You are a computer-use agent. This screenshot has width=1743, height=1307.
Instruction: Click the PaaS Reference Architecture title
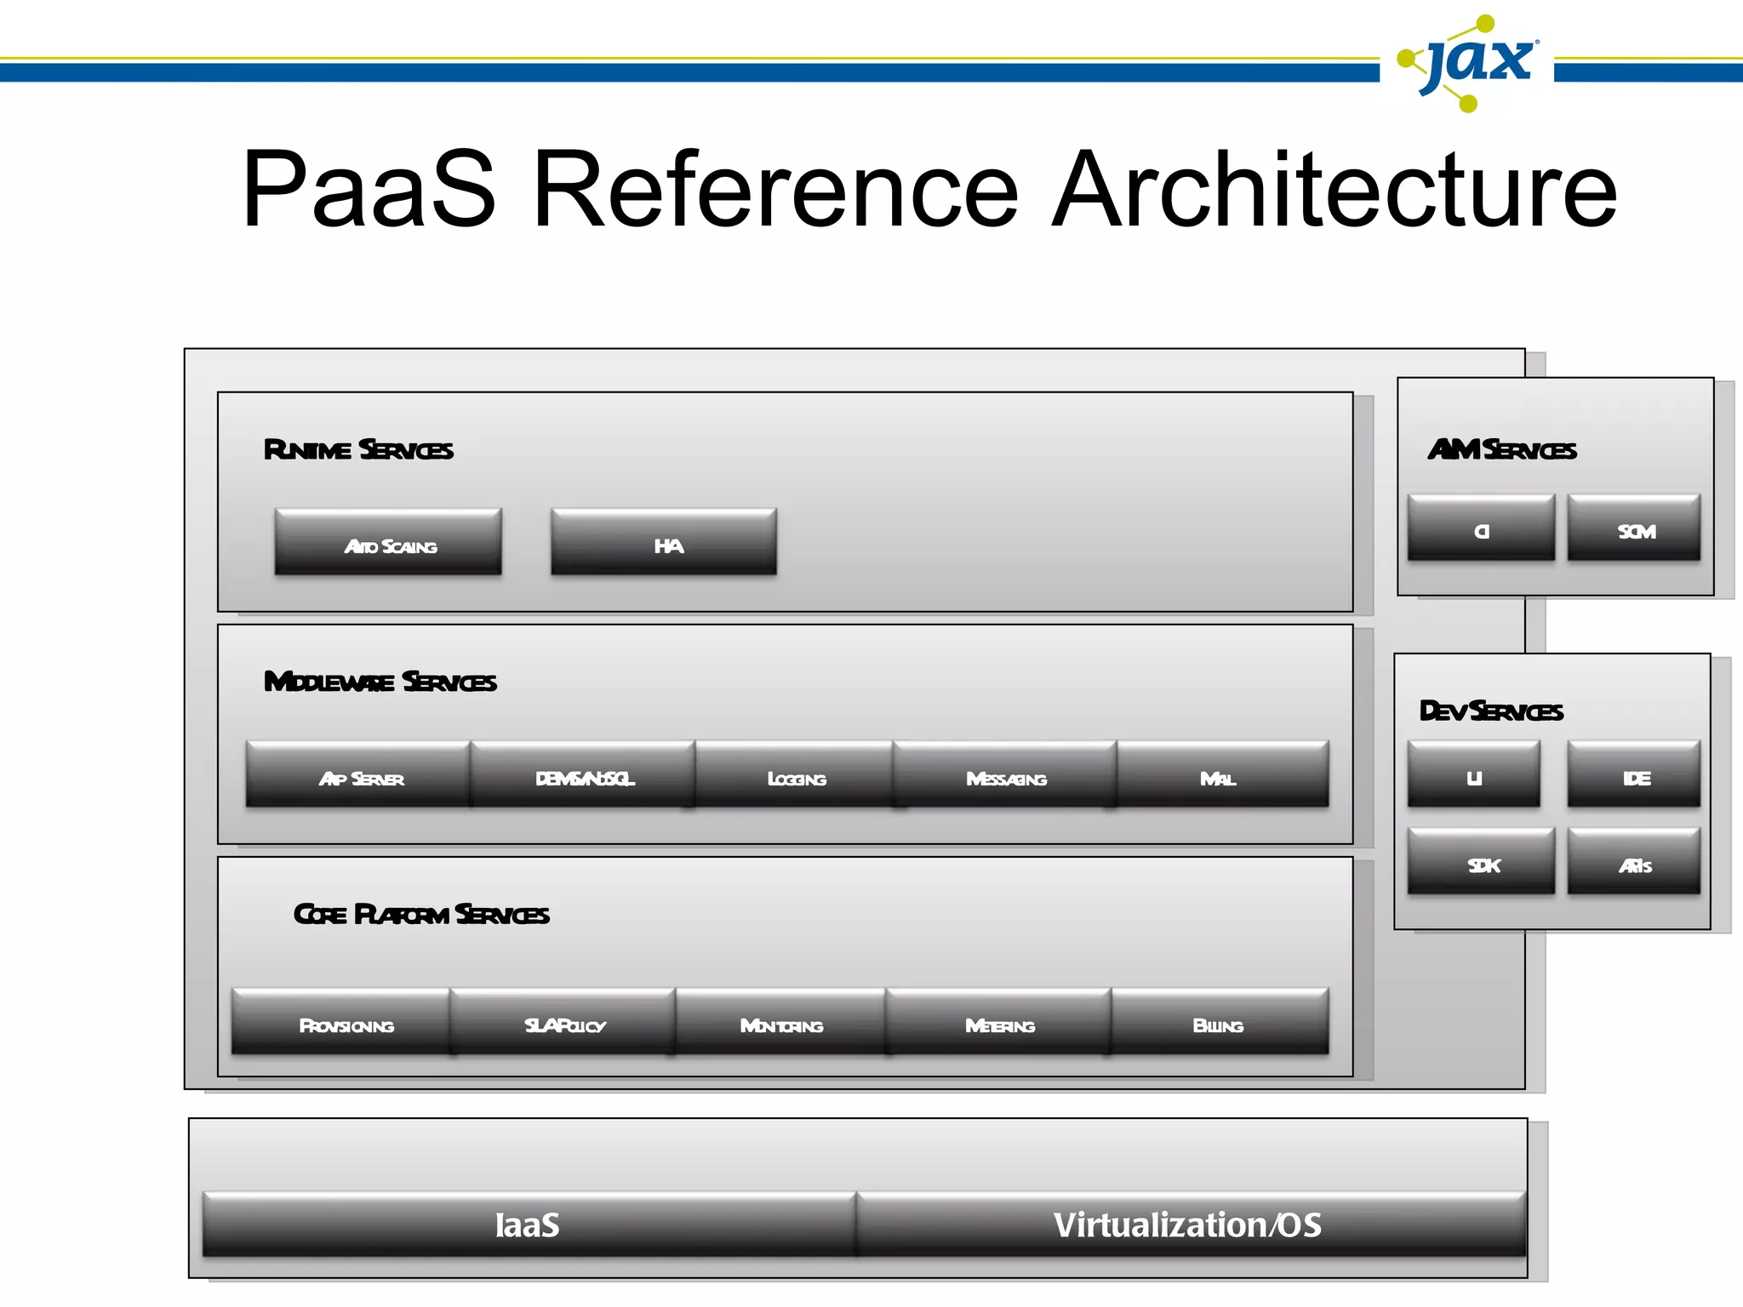pyautogui.click(x=929, y=189)
